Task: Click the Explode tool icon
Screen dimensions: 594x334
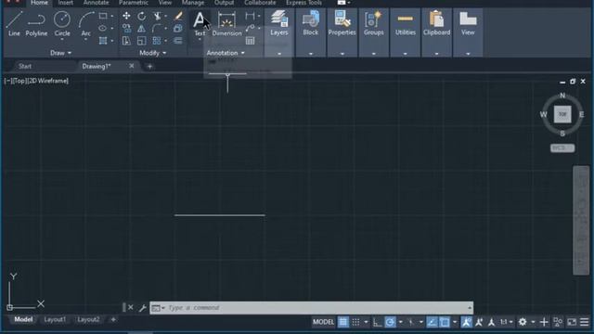Action: (177, 29)
